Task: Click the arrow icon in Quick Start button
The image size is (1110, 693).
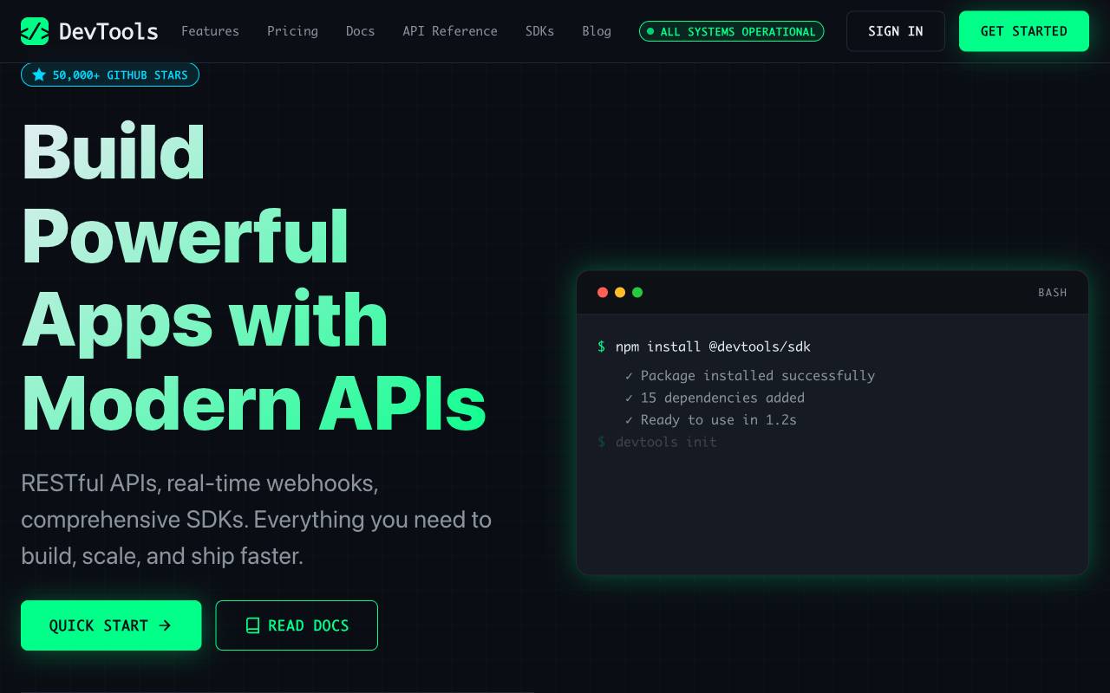Action: tap(165, 625)
